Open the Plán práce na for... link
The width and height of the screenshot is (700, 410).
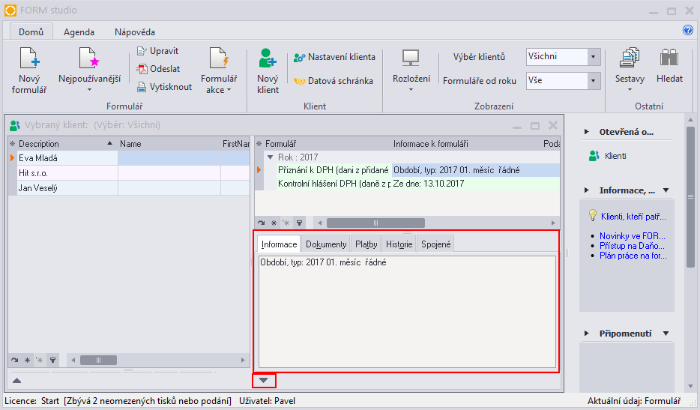pos(633,256)
